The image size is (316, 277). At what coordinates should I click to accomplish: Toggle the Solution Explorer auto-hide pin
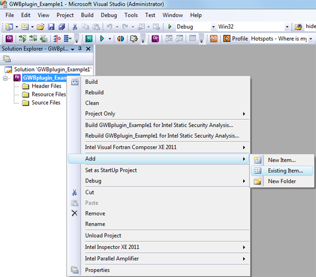[x=80, y=49]
